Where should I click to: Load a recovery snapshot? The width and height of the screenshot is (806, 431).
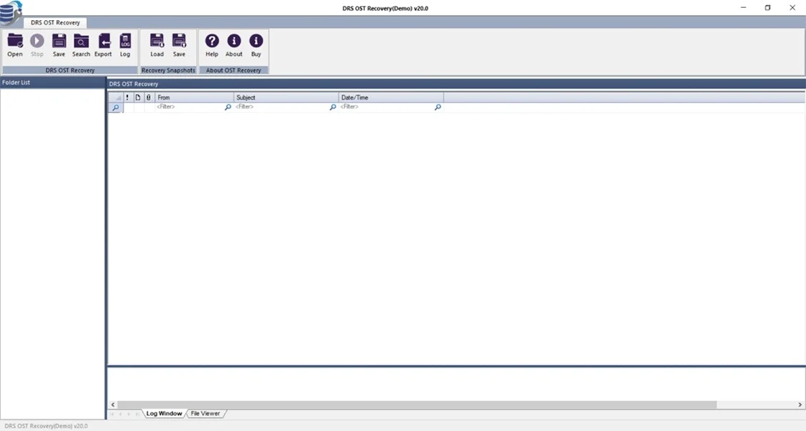point(157,45)
